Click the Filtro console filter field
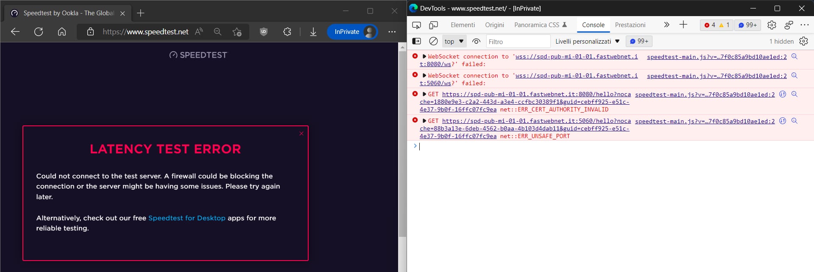The image size is (814, 272). click(x=517, y=42)
